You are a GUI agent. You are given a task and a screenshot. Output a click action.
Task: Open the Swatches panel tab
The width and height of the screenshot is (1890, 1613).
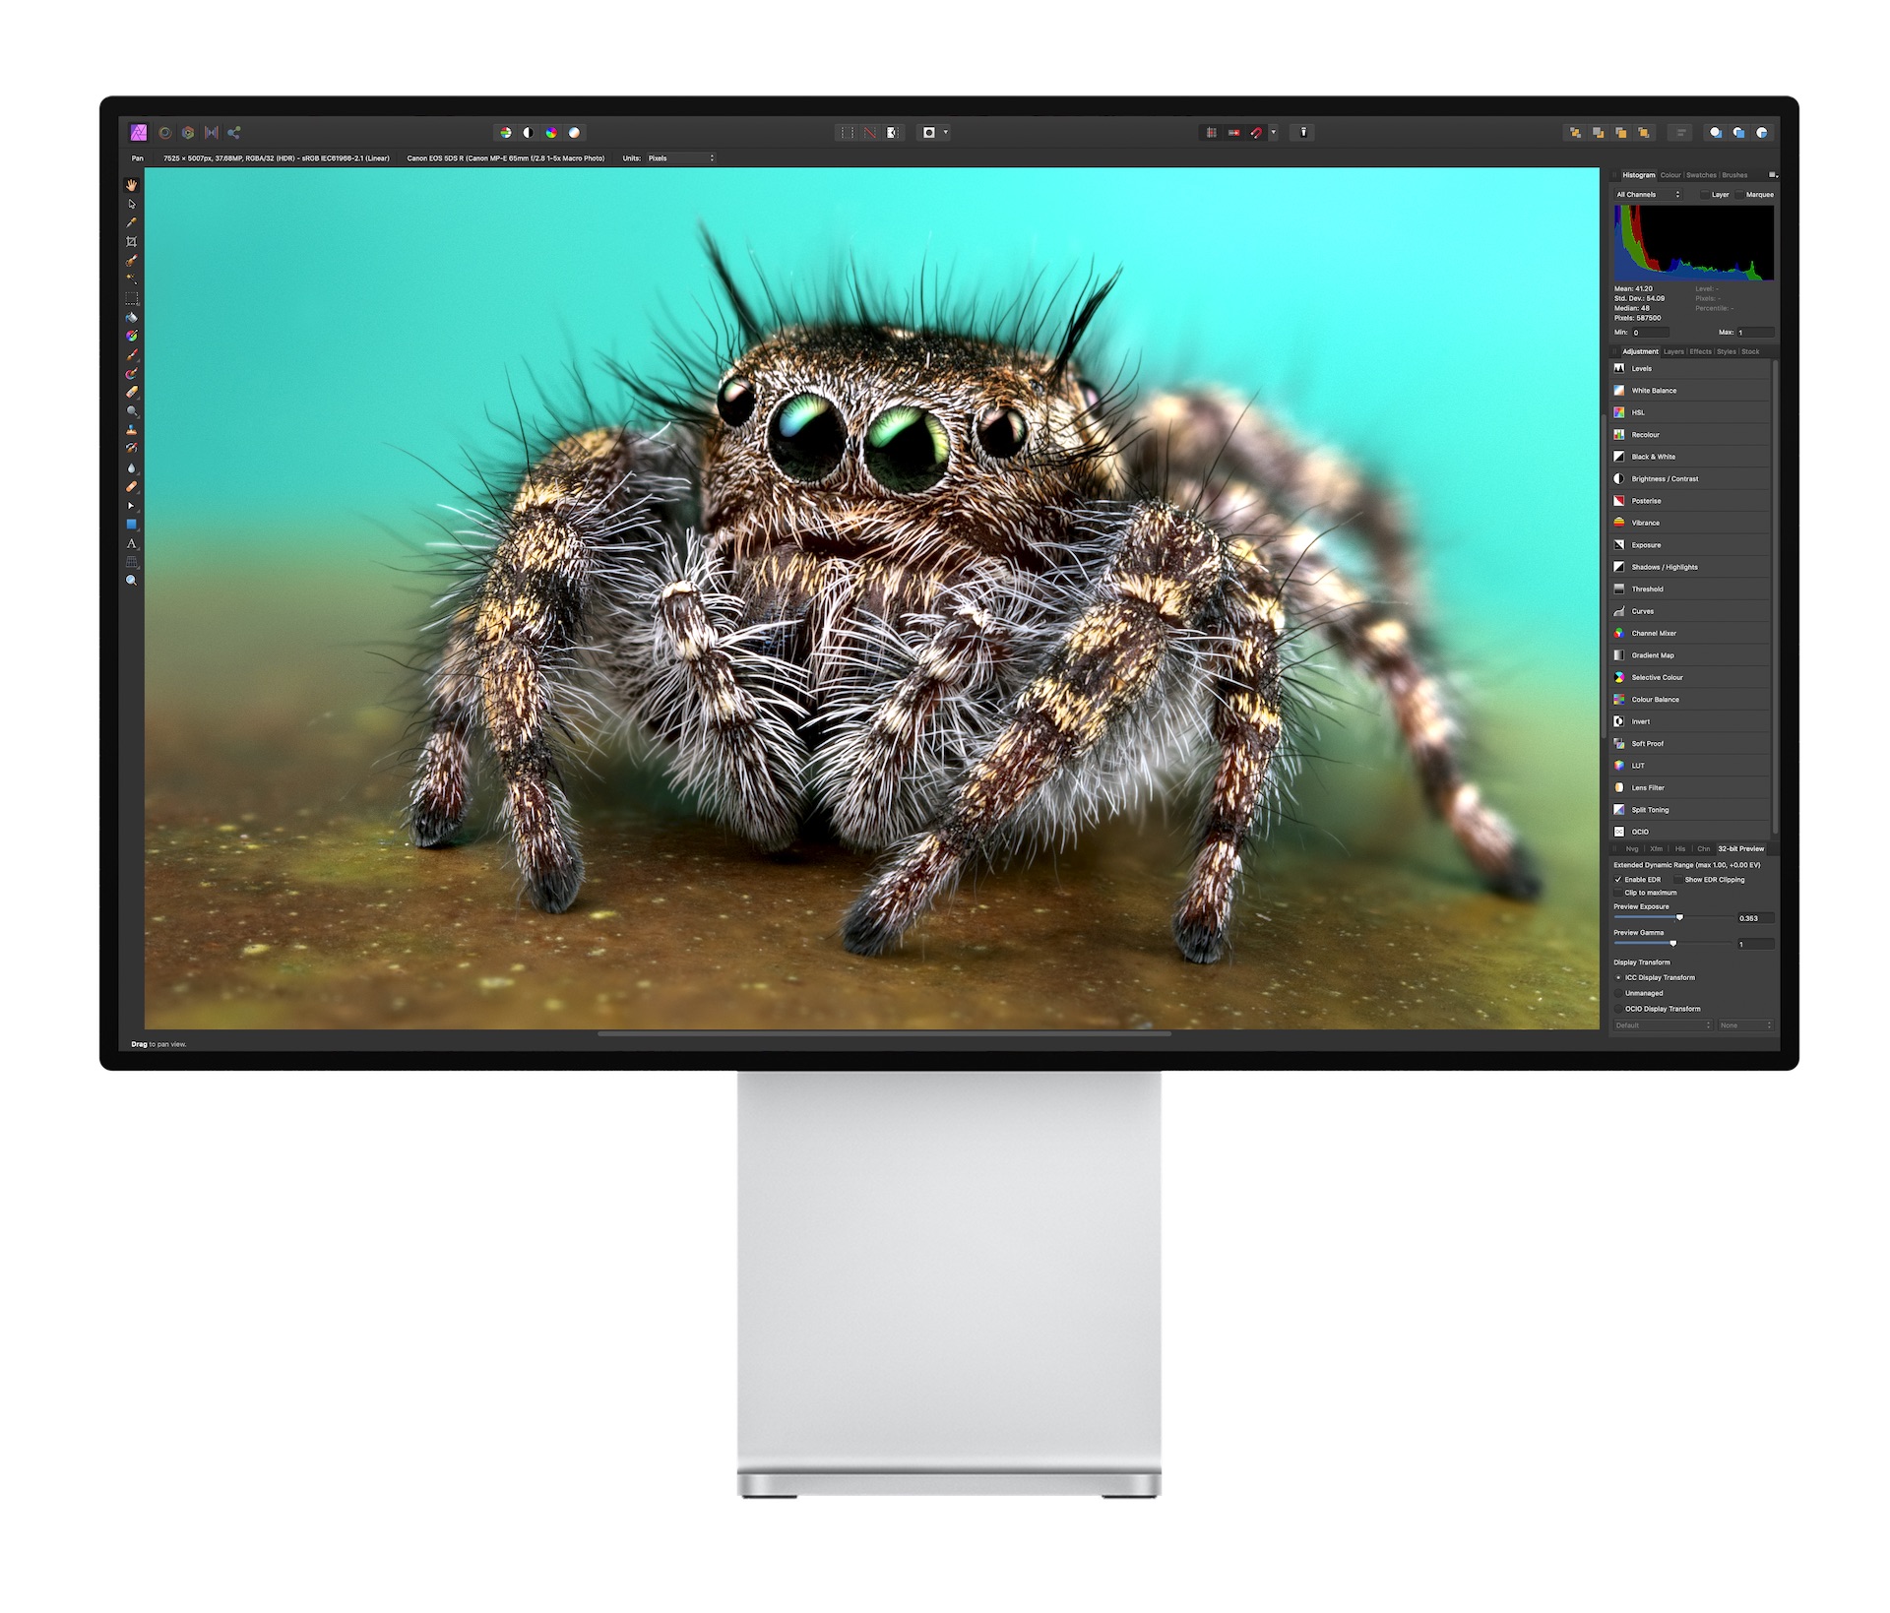click(x=1702, y=174)
